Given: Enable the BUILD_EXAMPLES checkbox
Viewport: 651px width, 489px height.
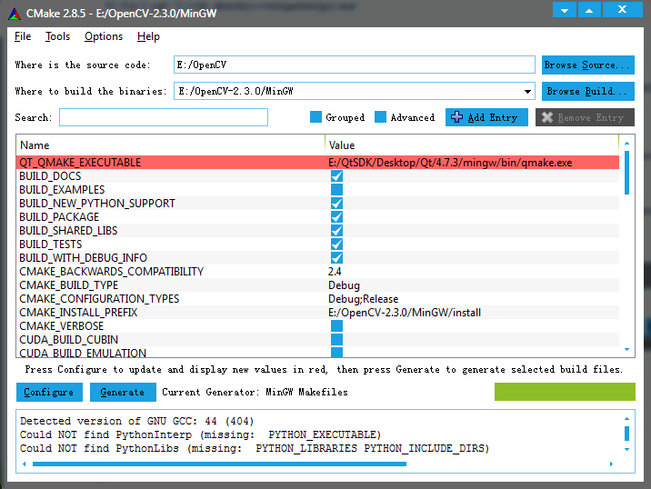Looking at the screenshot, I should click(336, 190).
